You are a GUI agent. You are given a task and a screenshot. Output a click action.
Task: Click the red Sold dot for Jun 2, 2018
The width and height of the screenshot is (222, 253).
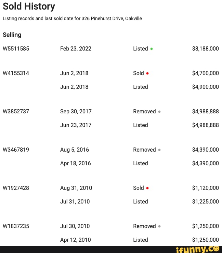147,73
